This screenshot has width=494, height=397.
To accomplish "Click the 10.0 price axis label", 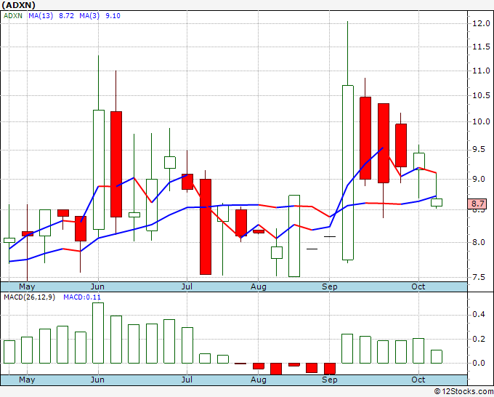I will pyautogui.click(x=481, y=121).
